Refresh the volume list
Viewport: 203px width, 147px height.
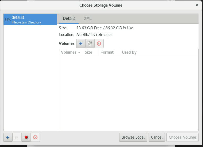[90, 43]
